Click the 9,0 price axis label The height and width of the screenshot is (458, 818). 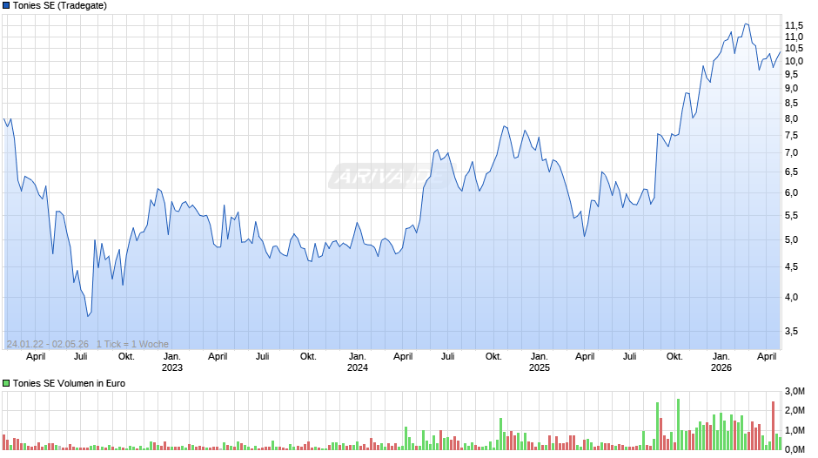tap(791, 88)
